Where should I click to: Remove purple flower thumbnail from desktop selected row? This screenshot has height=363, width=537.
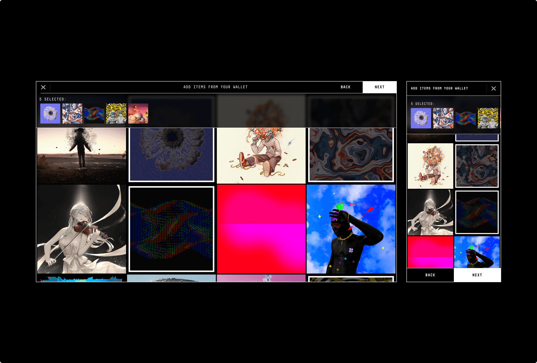pos(50,113)
